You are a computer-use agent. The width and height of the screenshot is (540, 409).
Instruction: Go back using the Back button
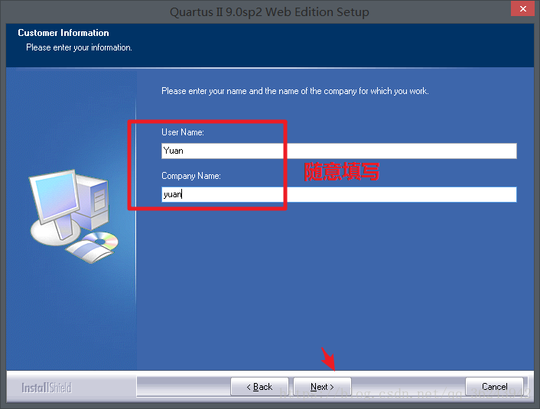259,387
